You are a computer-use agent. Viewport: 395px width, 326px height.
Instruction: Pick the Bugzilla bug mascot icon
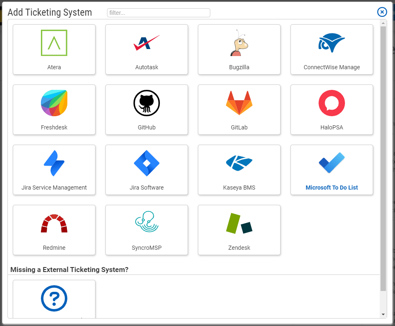(239, 43)
